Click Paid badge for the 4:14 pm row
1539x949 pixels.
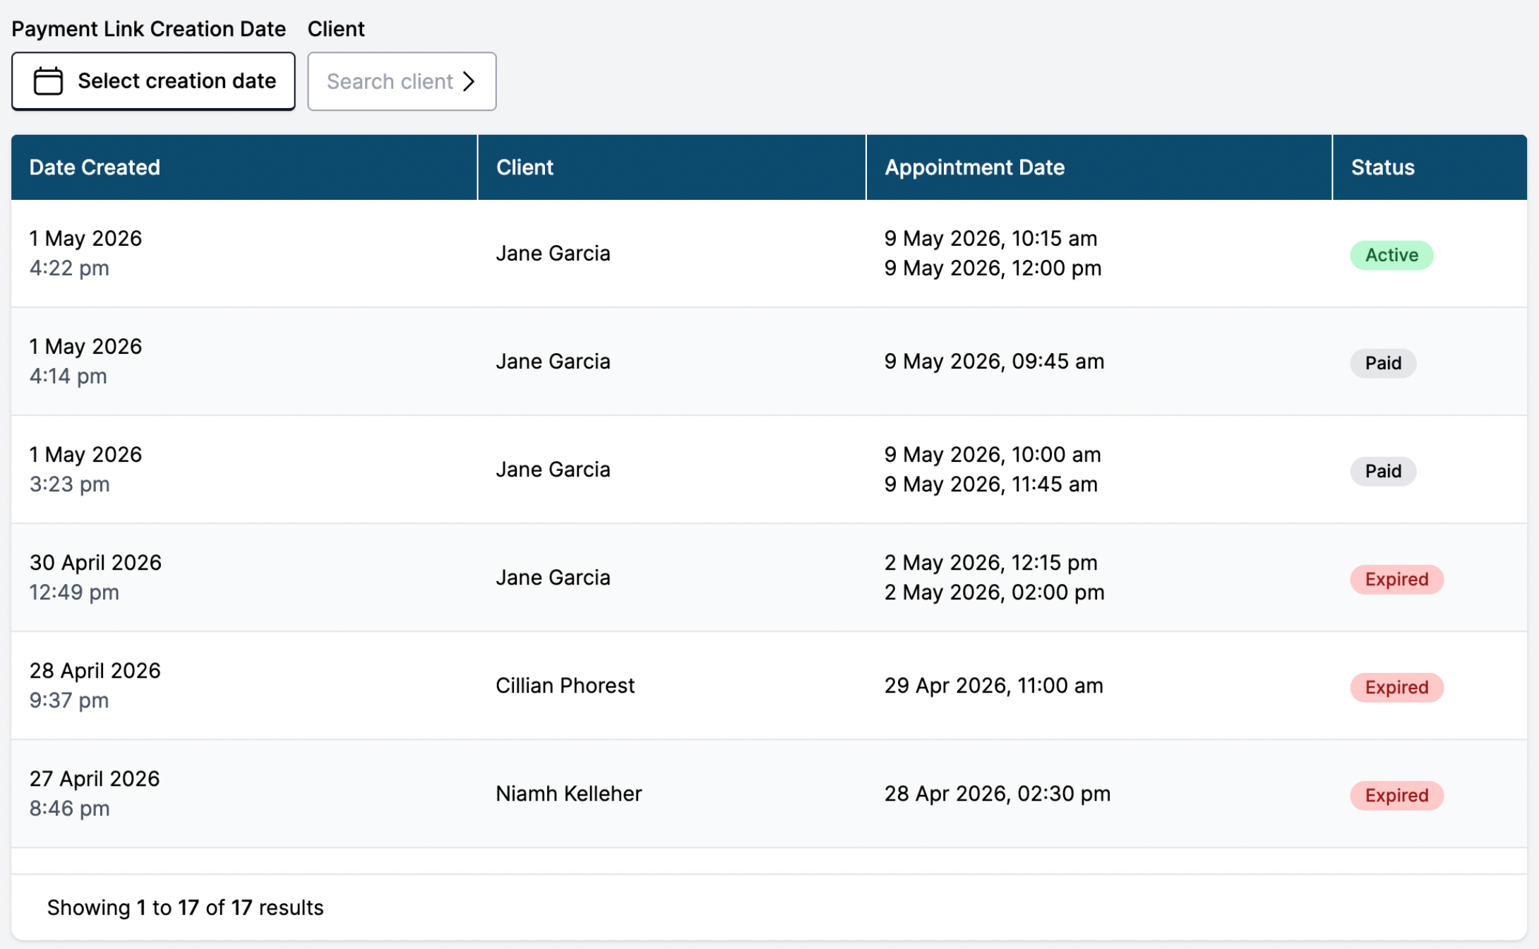1383,363
